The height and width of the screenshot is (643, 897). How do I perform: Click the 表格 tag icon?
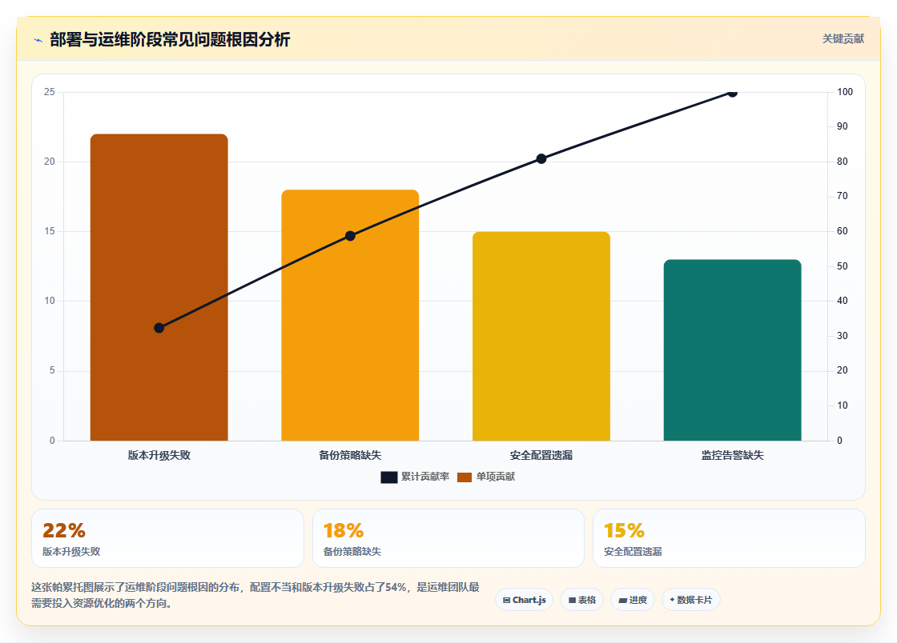pos(572,600)
